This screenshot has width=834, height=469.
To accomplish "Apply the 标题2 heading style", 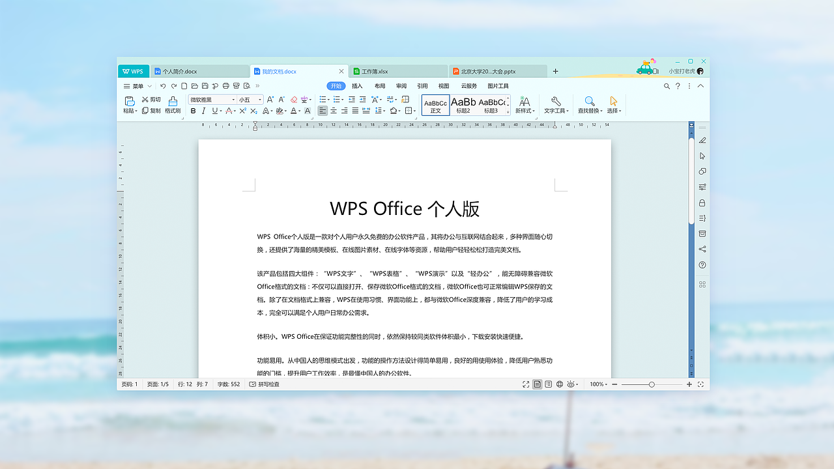I will pos(463,105).
